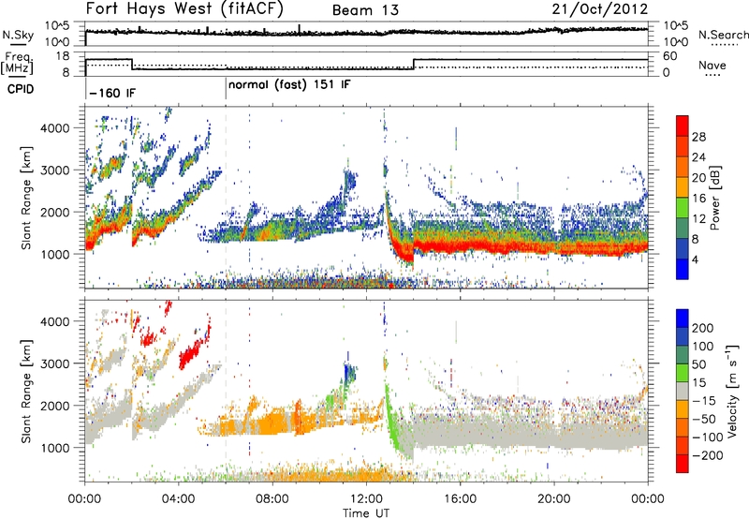Viewport: 749px width, 519px height.
Task: Click the power panel's "Slant Range [km]" label
Action: coord(26,198)
